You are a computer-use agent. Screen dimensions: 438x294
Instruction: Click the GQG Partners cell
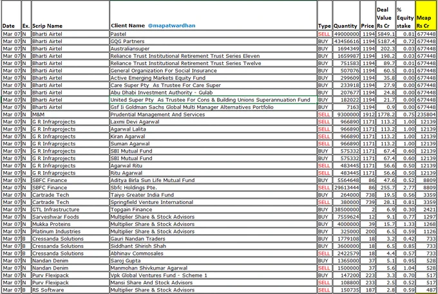click(213, 41)
